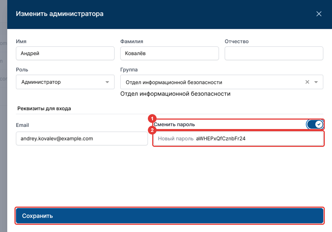Focus the Фамилия input field
Viewport: 332px width, 232px height.
[x=169, y=53]
